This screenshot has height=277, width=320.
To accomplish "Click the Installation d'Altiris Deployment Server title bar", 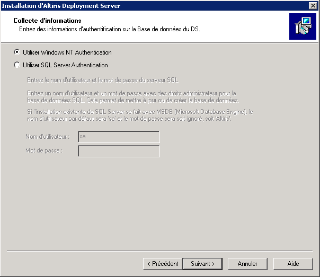I will click(106, 5).
